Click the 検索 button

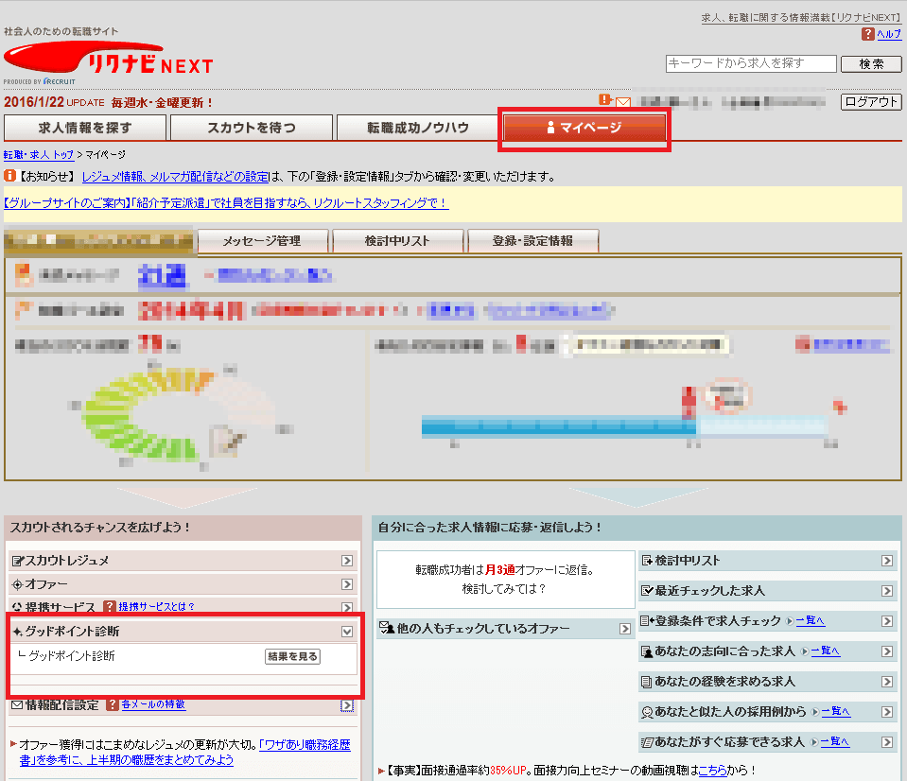871,63
